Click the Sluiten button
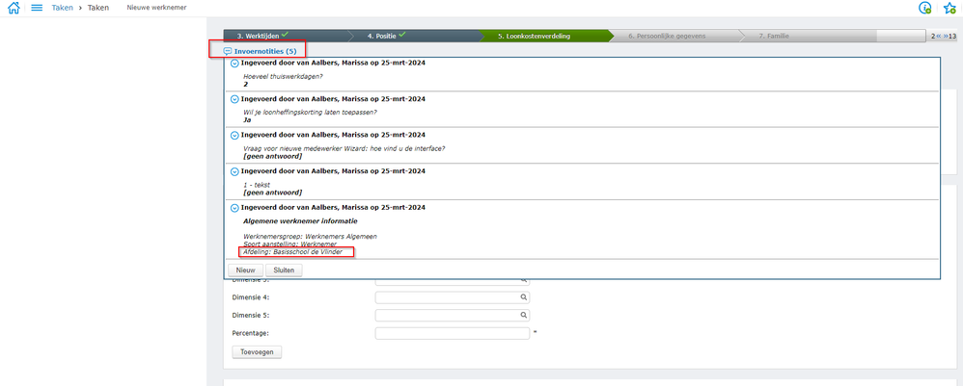This screenshot has height=386, width=963. click(x=284, y=270)
